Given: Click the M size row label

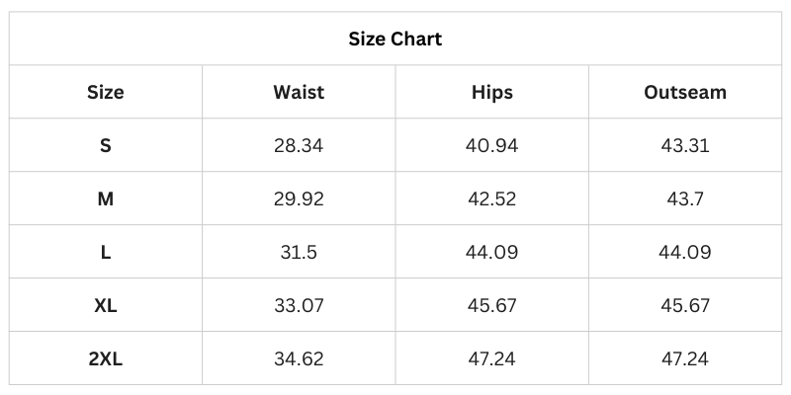Looking at the screenshot, I should (x=106, y=199).
